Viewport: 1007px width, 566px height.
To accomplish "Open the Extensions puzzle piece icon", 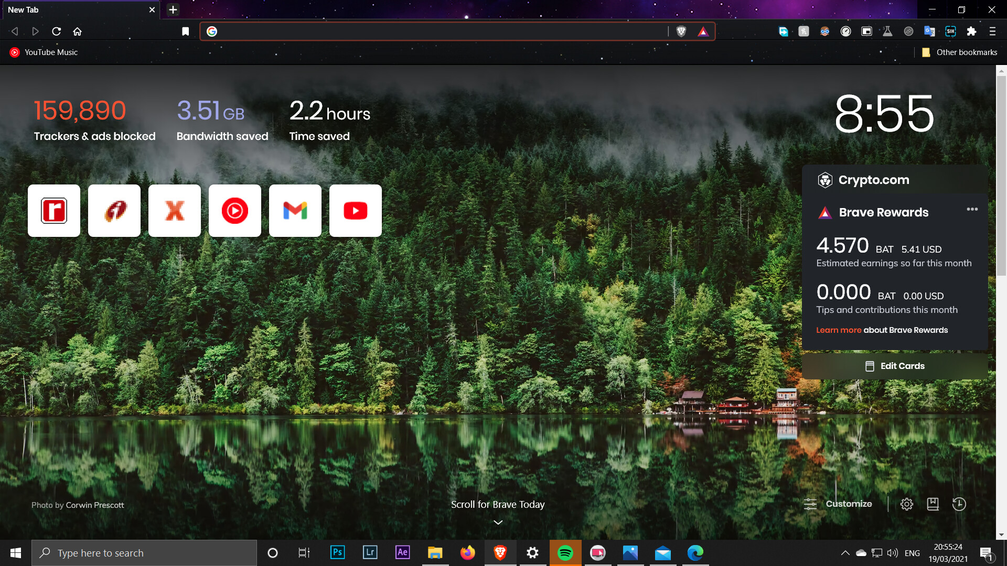I will click(971, 31).
